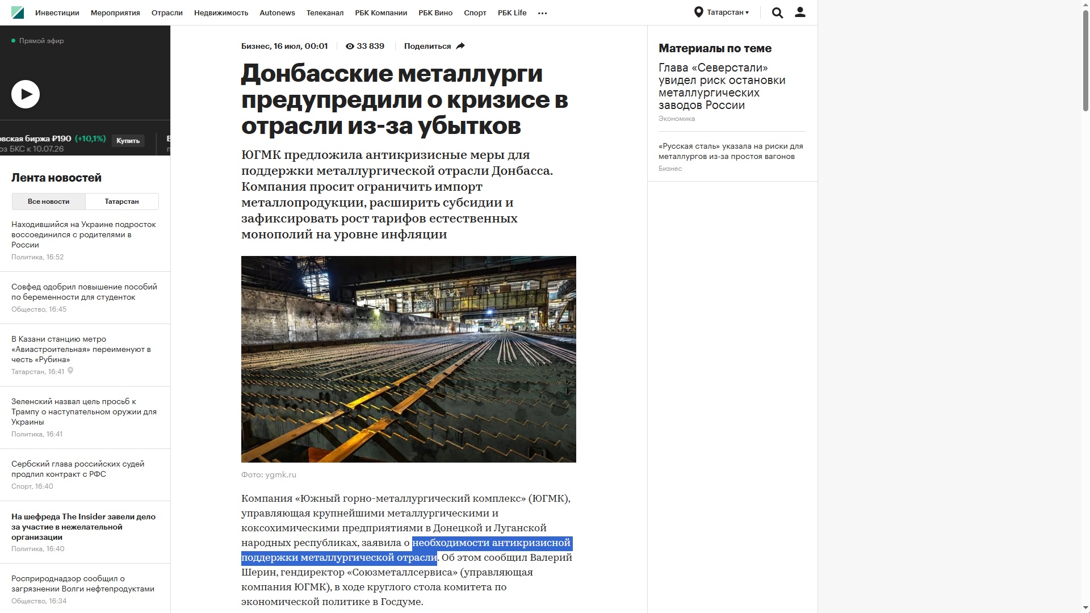The width and height of the screenshot is (1090, 613).
Task: Click the metallurgical plant article photo
Action: tap(409, 359)
